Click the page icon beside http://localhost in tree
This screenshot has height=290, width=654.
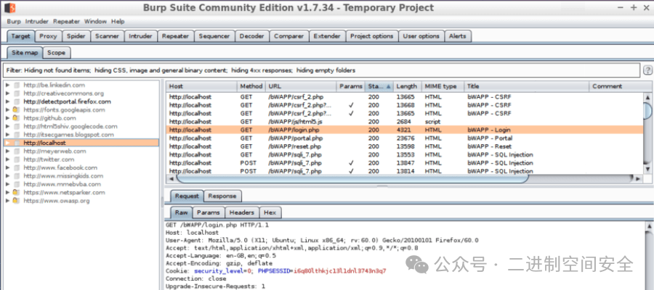(16, 143)
